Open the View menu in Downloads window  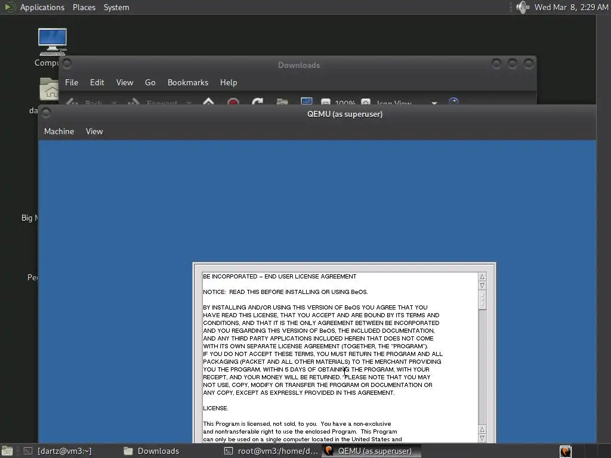125,82
